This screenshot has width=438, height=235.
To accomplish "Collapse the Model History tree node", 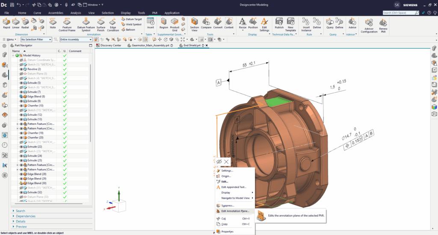I will (13, 56).
